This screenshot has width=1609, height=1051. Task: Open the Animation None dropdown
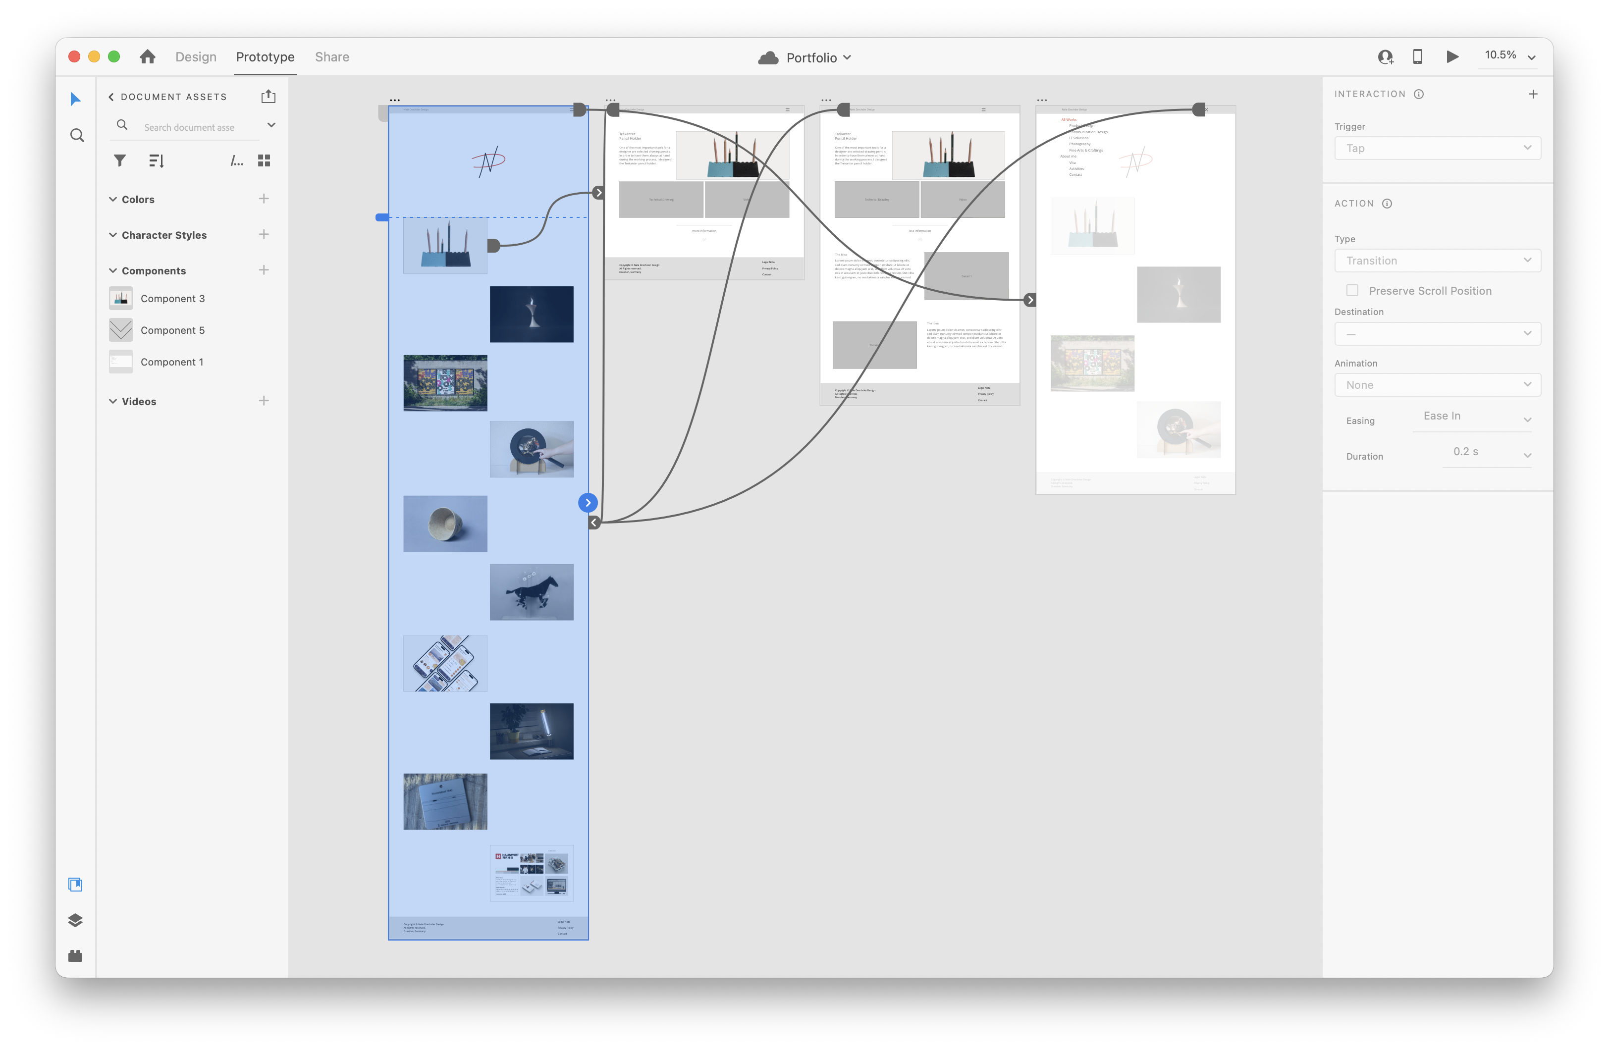pos(1437,385)
